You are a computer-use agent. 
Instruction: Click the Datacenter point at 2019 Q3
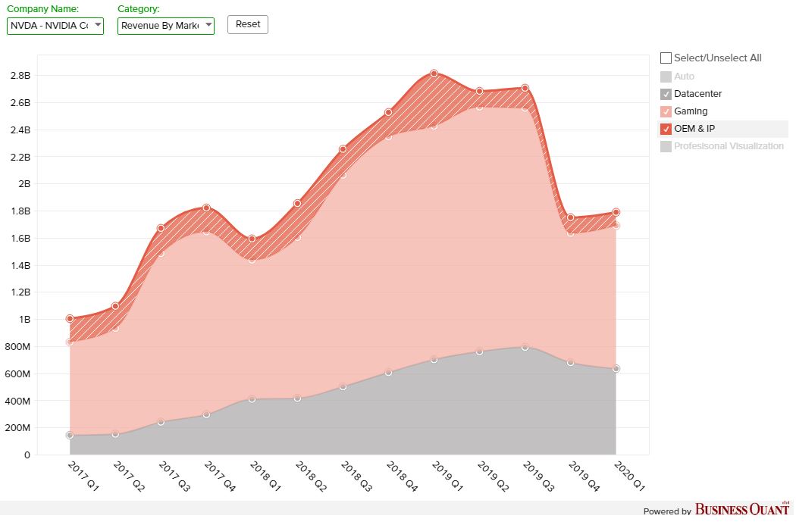click(525, 347)
